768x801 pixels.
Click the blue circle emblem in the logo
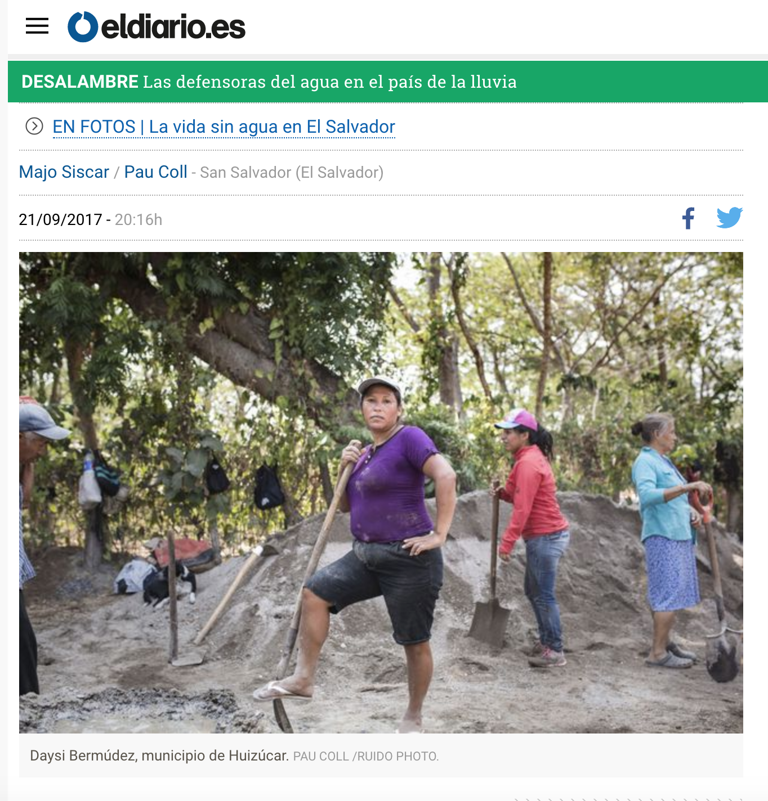click(x=83, y=27)
